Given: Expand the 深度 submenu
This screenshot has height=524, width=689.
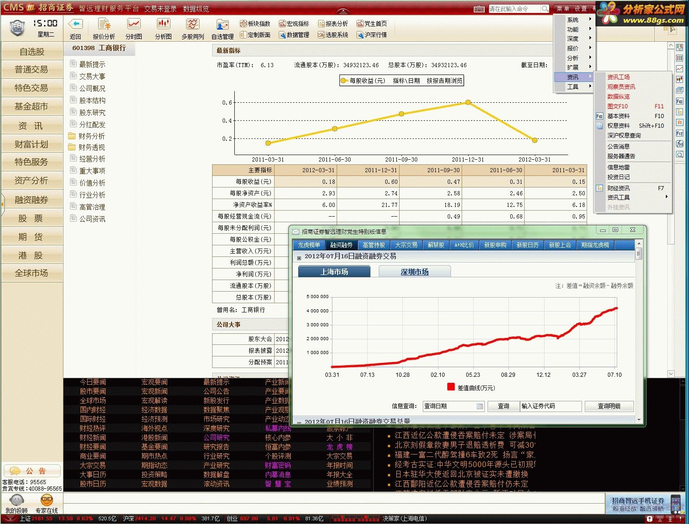Looking at the screenshot, I should (573, 39).
